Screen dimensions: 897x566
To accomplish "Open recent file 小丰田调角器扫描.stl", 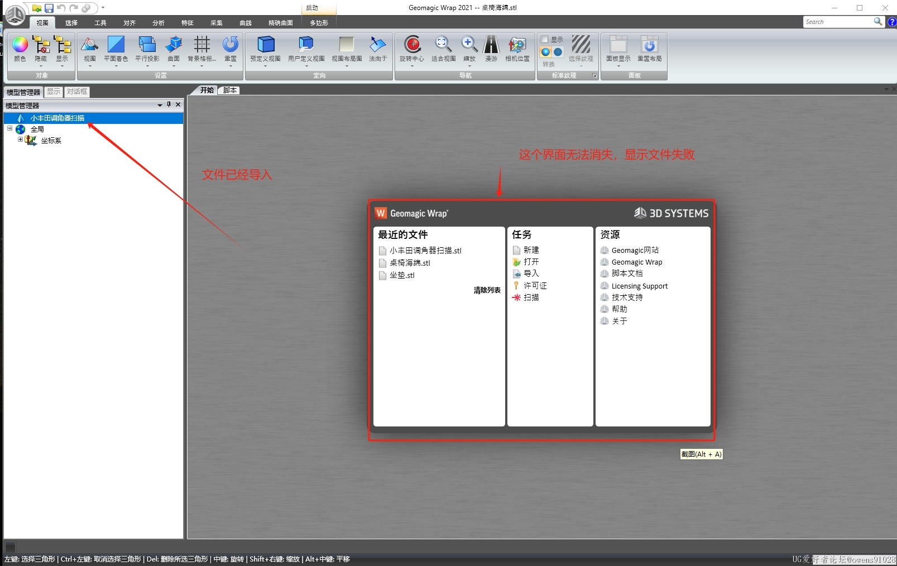I will tap(425, 251).
